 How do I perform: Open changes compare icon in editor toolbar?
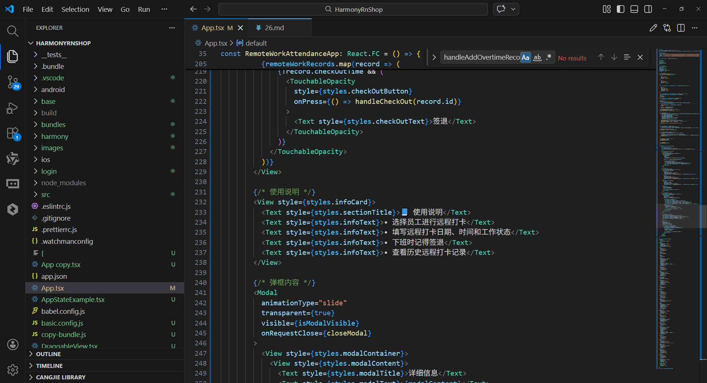point(667,28)
